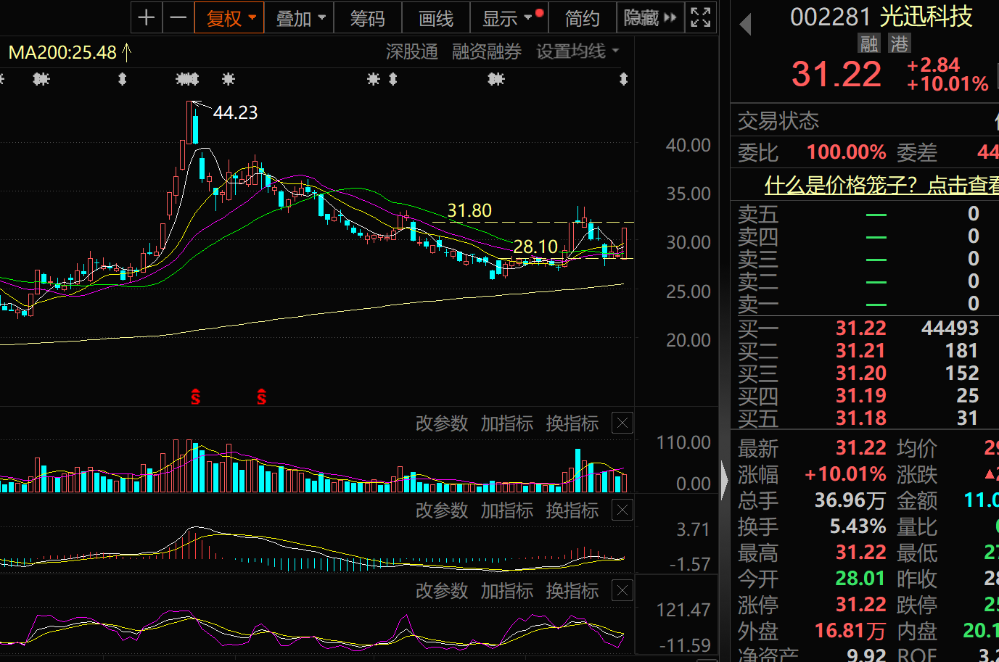
Task: Click the 28.10 price label on the chart
Action: [535, 247]
